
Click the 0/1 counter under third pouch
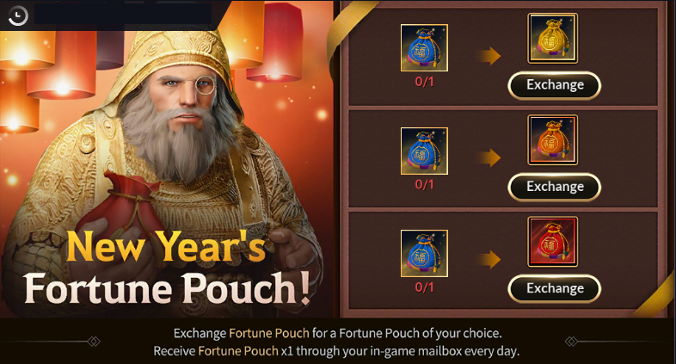424,287
